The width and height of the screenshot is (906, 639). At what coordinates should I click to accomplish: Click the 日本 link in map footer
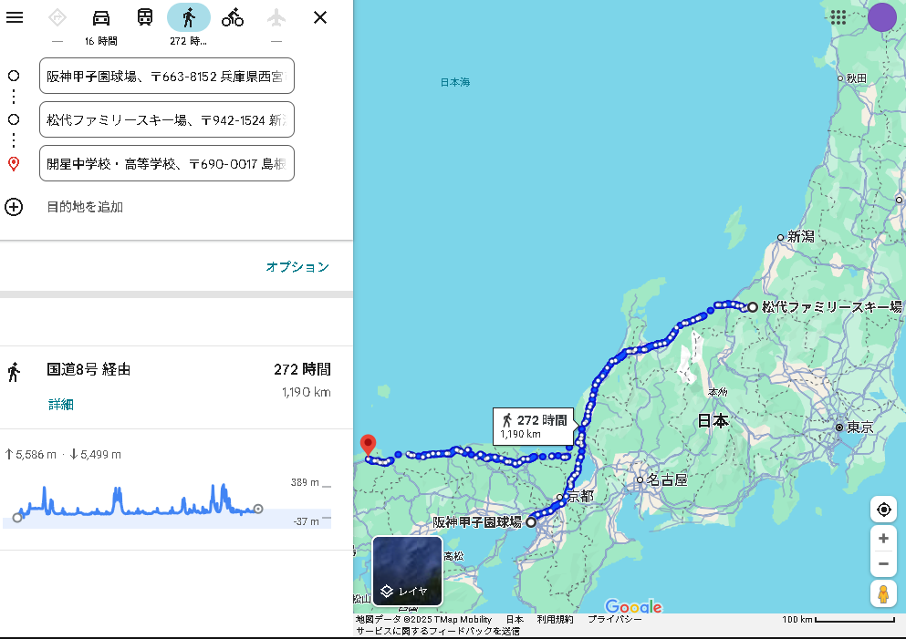click(x=515, y=619)
